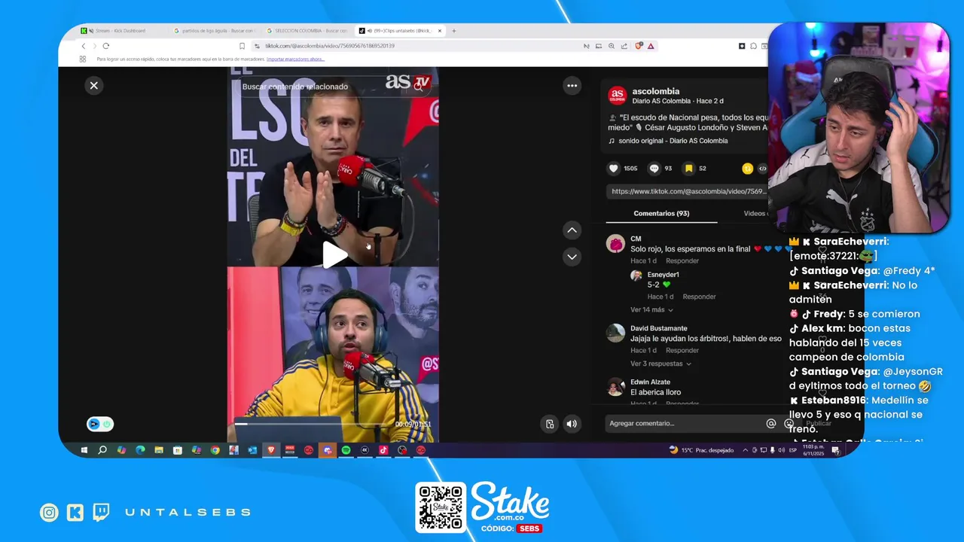Open the three-dots more options menu
The height and width of the screenshot is (542, 964).
[x=572, y=86]
